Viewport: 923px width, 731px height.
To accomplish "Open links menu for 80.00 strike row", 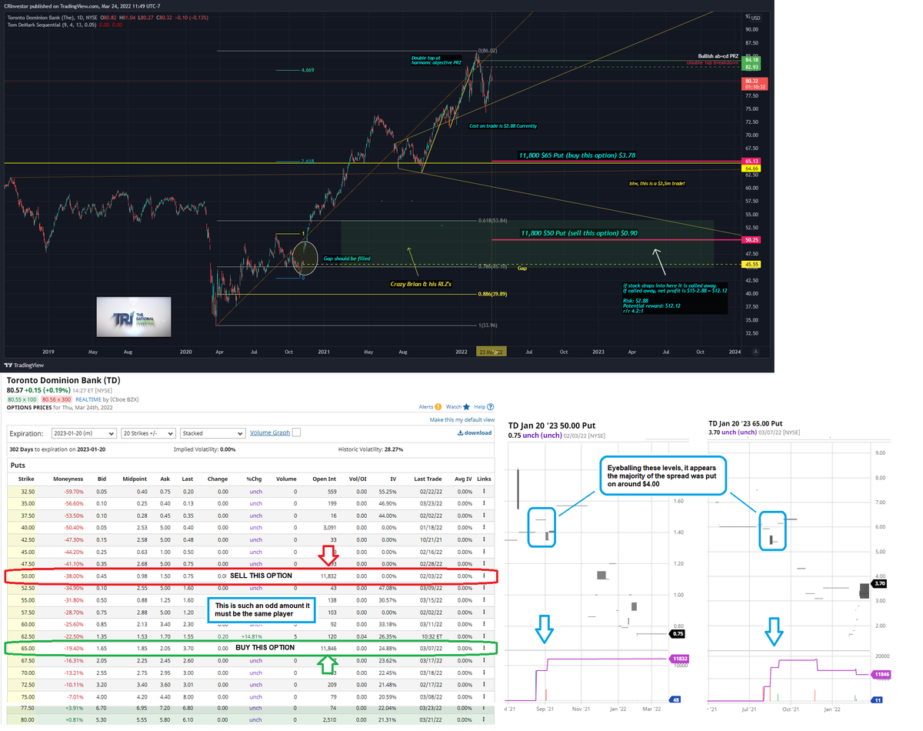I will coord(484,720).
